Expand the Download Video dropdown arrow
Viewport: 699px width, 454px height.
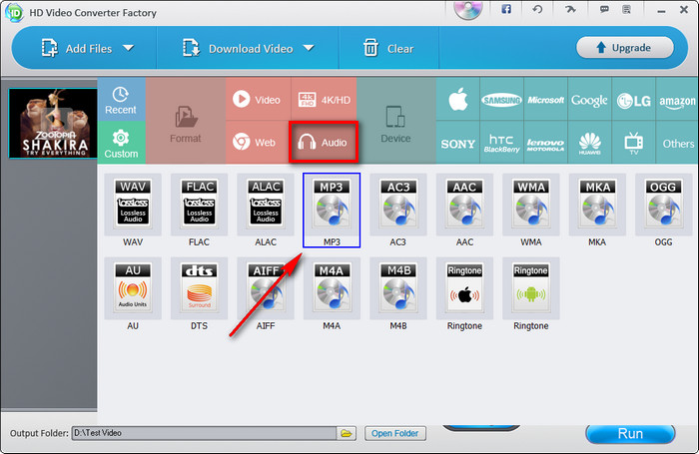(x=309, y=48)
